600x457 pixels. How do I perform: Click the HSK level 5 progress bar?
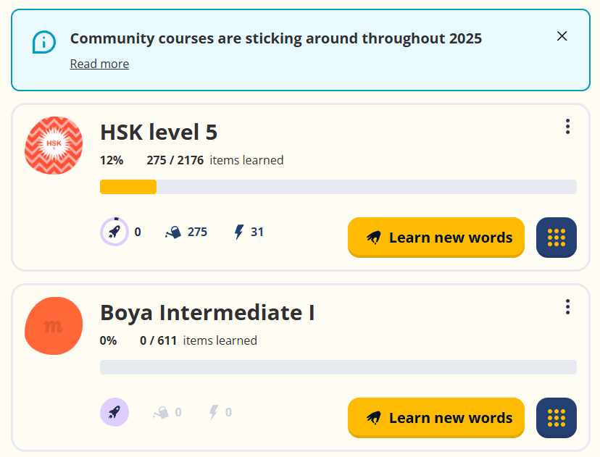point(338,187)
